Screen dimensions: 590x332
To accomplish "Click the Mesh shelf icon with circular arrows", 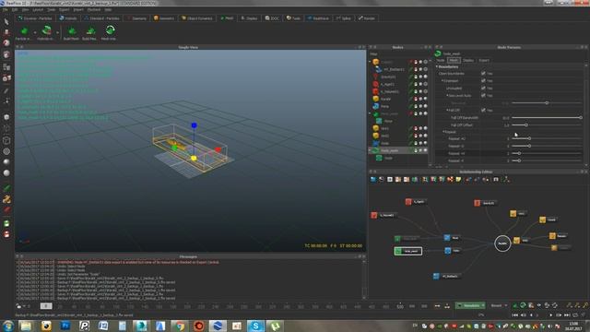I will pos(110,30).
